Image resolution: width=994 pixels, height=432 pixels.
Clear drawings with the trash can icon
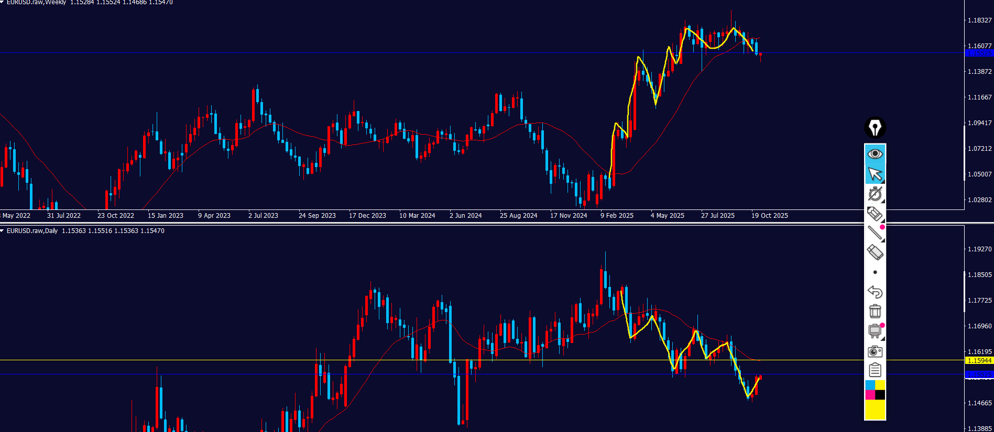pos(875,311)
